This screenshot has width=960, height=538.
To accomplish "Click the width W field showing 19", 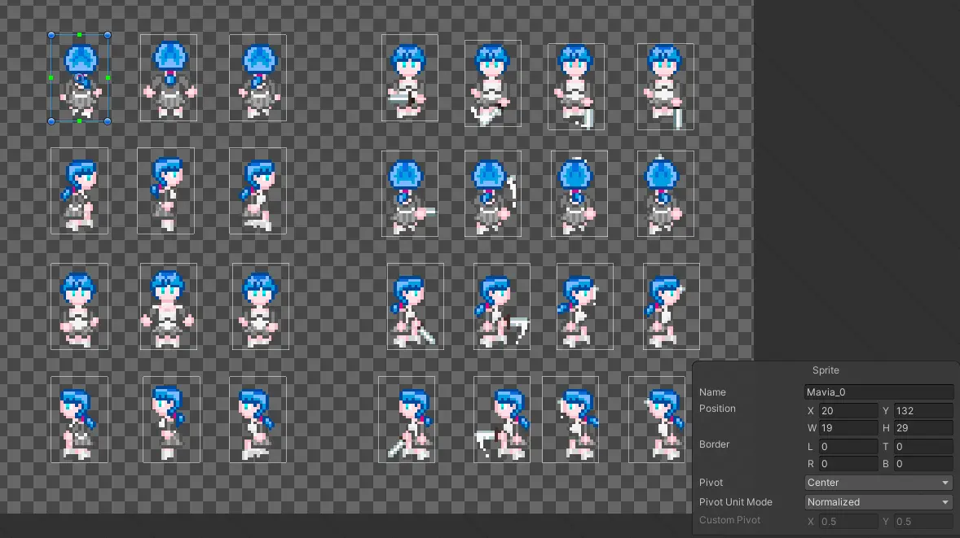I will click(848, 428).
